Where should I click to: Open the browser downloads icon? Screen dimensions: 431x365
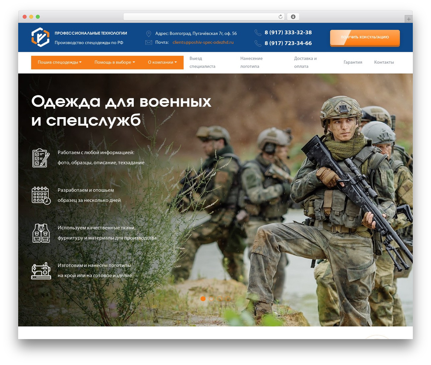pos(293,17)
